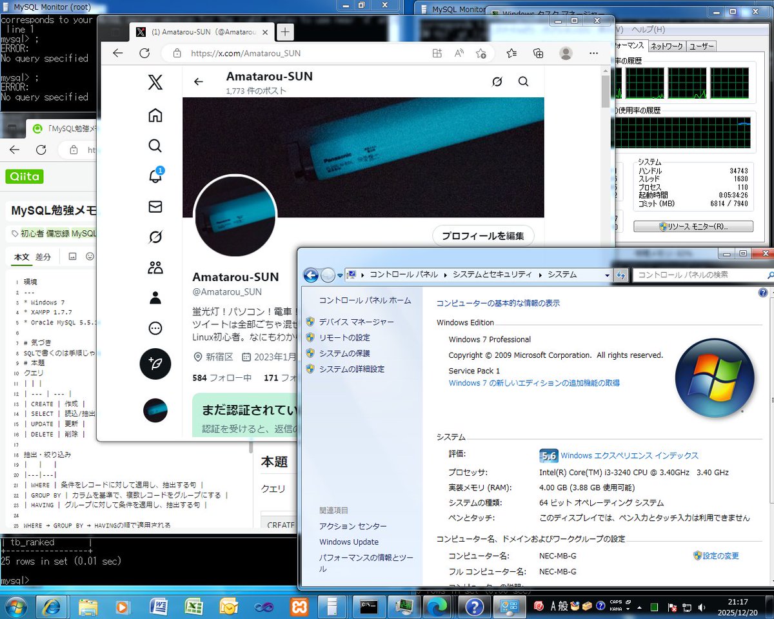Open システムの詳細設定 link
Viewport: 774px width, 619px height.
[352, 369]
